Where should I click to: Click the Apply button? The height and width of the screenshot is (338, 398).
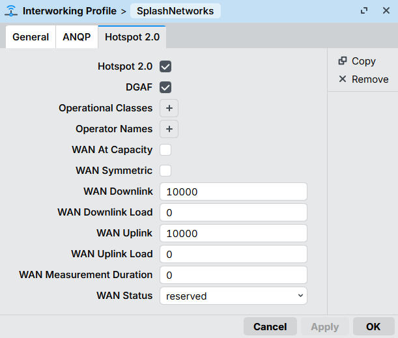[324, 326]
